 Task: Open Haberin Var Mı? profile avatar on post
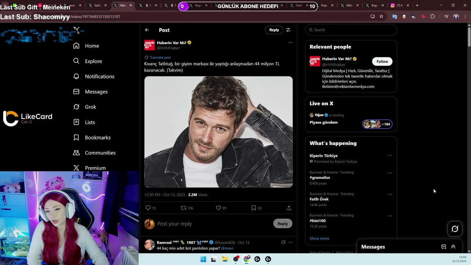(x=149, y=45)
